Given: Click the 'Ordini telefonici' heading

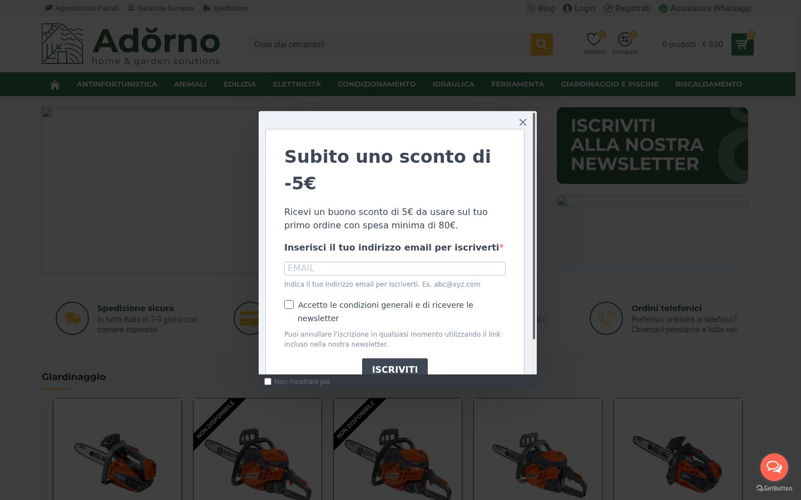Looking at the screenshot, I should [666, 308].
